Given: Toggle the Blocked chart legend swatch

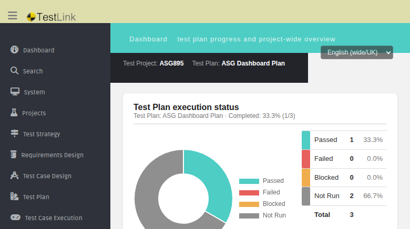Looking at the screenshot, I should (249, 204).
